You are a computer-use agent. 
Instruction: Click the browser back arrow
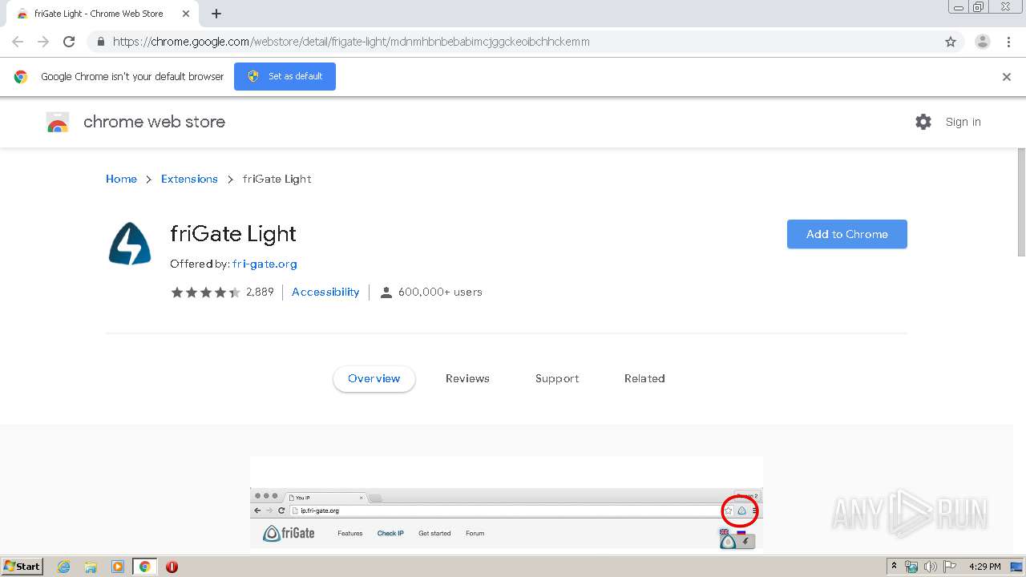pyautogui.click(x=18, y=42)
